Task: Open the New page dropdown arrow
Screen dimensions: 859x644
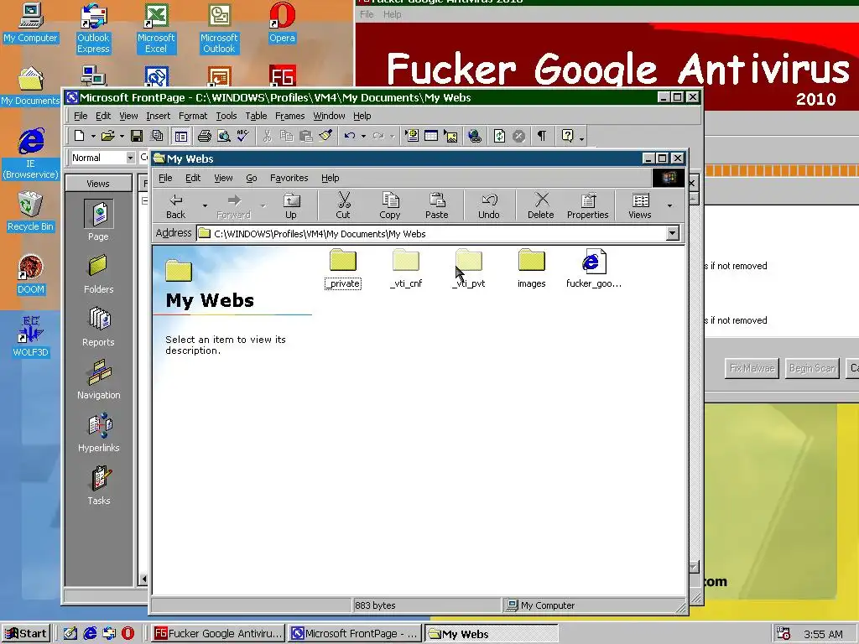Action: tap(93, 136)
